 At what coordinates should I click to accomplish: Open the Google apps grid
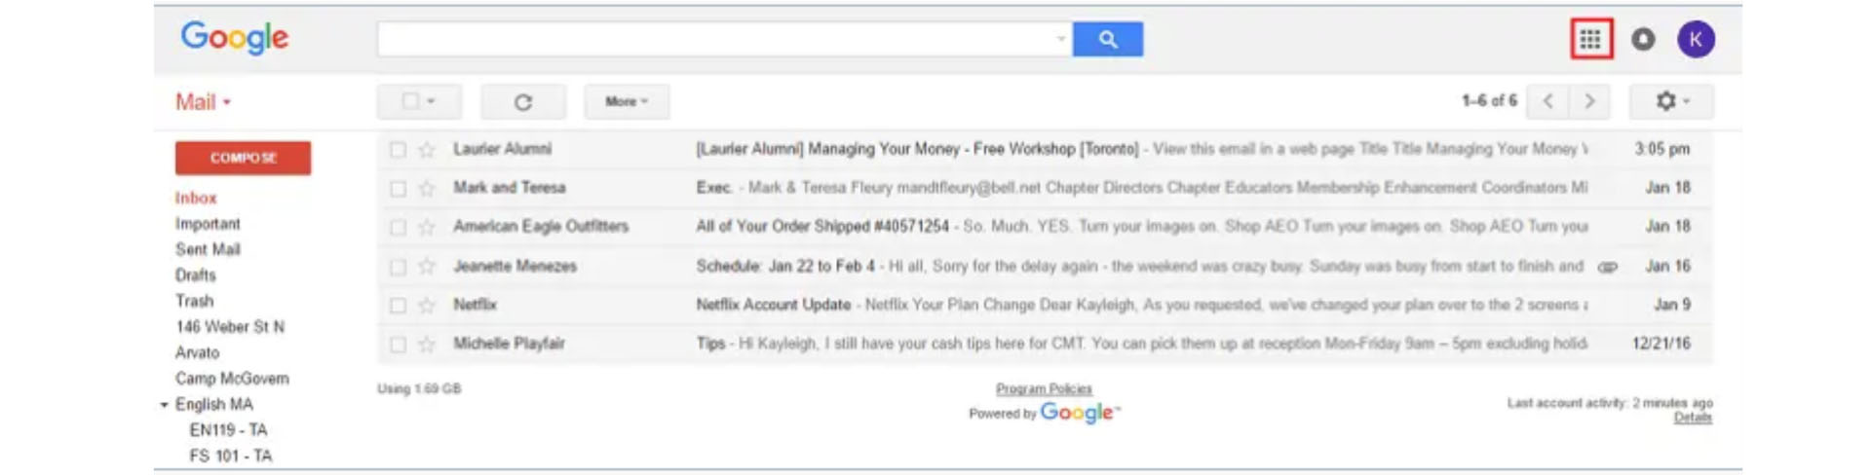point(1590,39)
